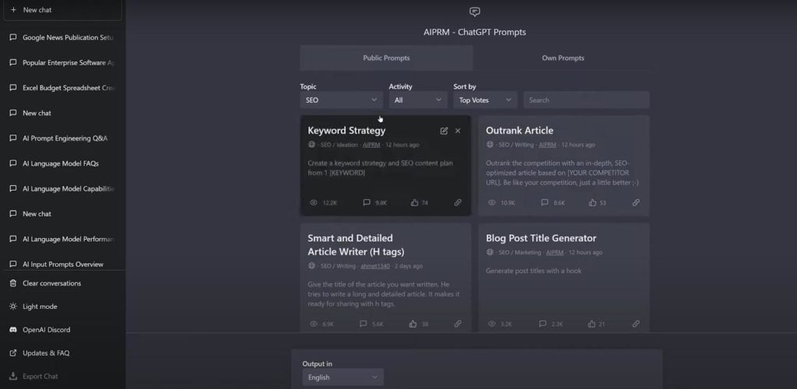Click 'Generate post titles with a hook' text
This screenshot has height=389, width=797.
pos(534,272)
